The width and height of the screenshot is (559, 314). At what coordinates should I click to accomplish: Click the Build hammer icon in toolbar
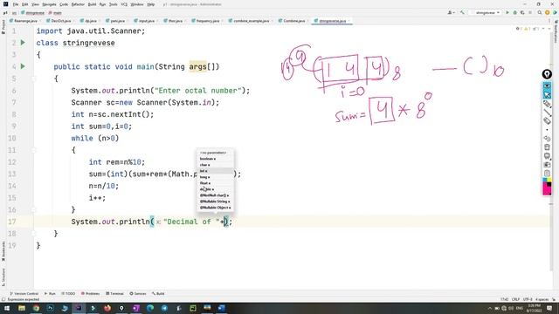coord(462,12)
